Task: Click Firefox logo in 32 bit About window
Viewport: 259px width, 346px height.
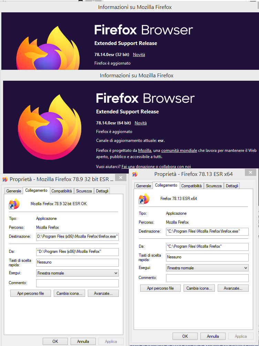Action: point(48,48)
